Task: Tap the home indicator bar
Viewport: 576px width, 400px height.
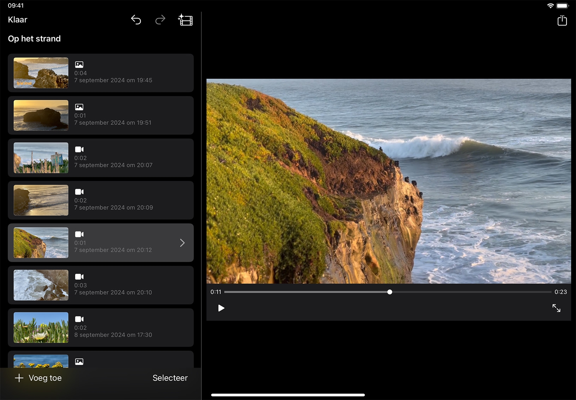Action: (288, 395)
